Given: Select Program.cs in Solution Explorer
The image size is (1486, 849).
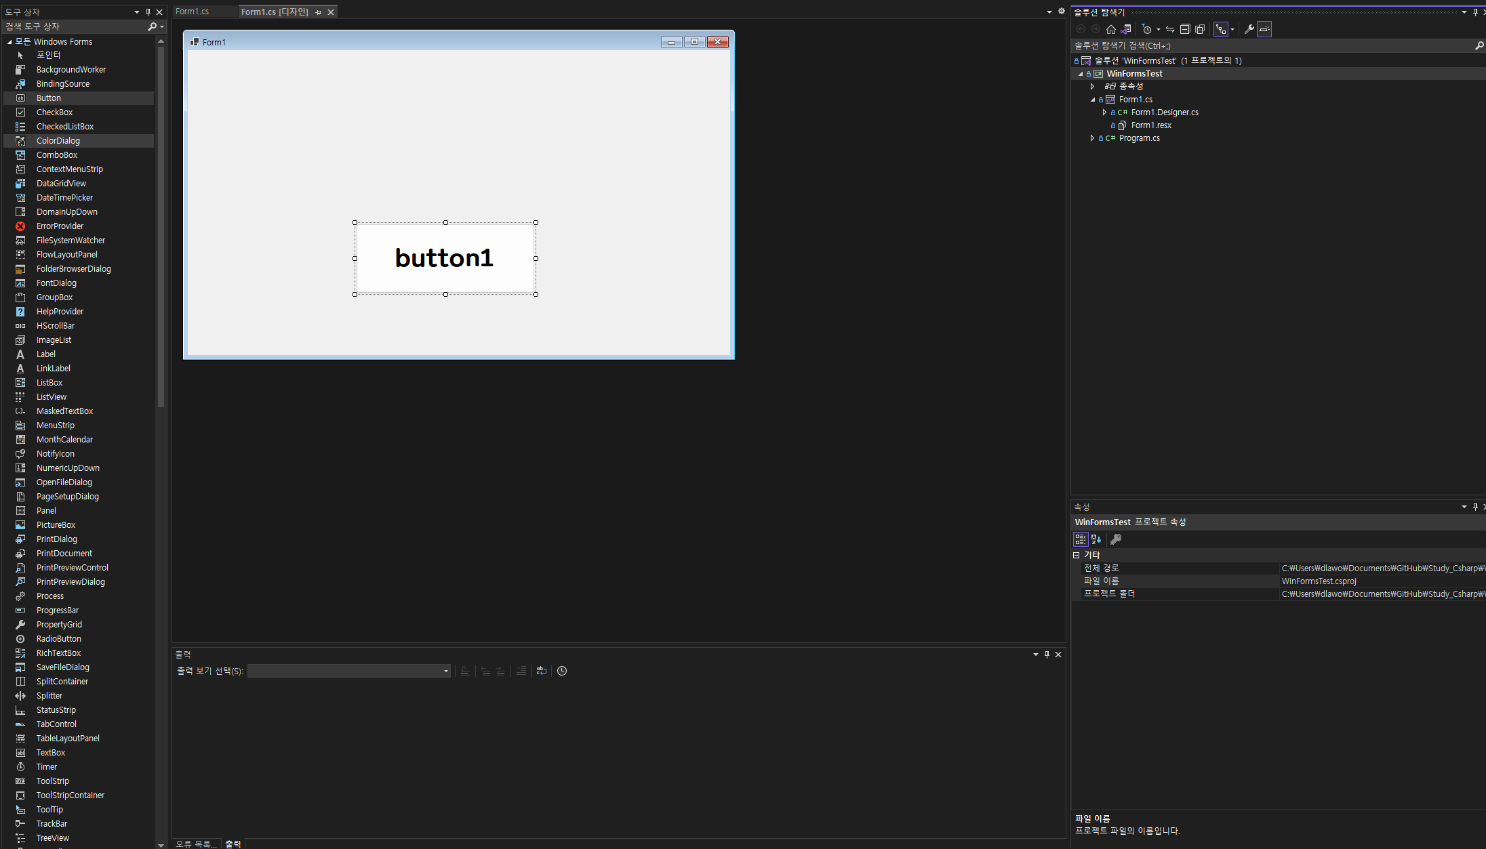Looking at the screenshot, I should pyautogui.click(x=1139, y=138).
